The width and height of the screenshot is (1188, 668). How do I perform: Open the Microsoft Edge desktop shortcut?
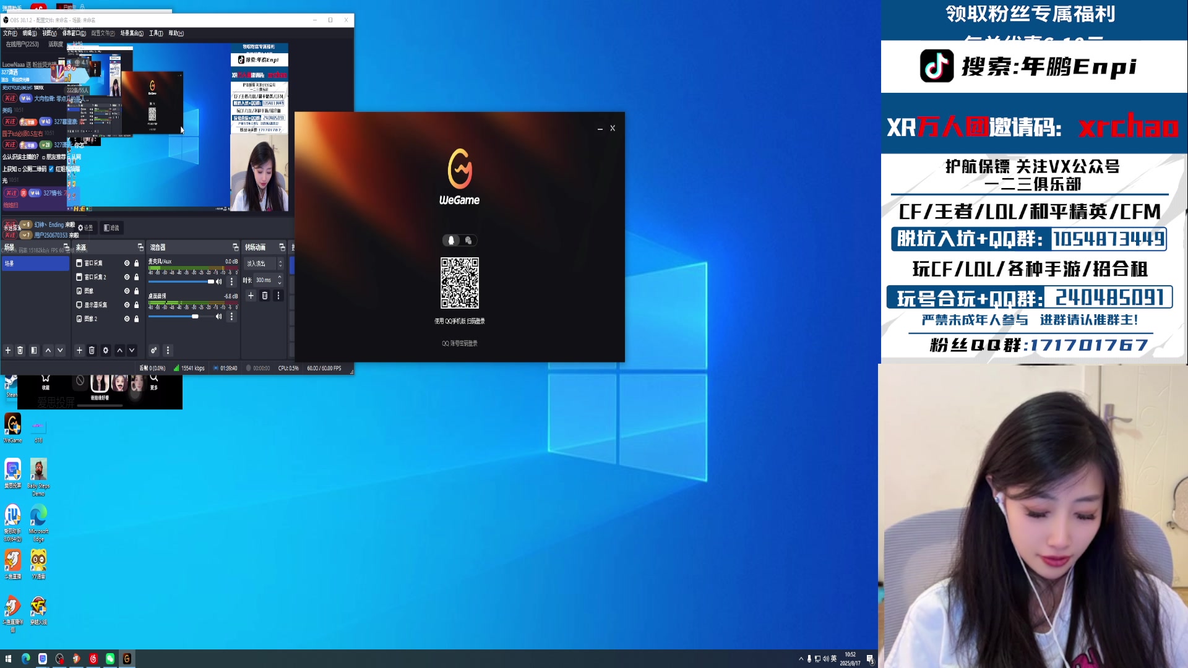(x=38, y=523)
